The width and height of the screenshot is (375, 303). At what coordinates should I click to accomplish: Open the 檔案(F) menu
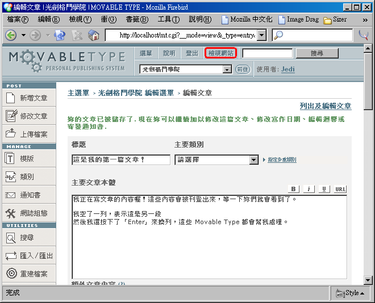pos(18,19)
